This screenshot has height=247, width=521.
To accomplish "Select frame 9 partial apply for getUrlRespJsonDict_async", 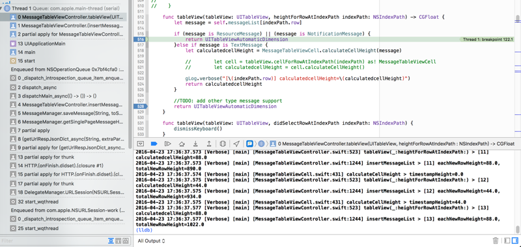I will coord(63,148).
